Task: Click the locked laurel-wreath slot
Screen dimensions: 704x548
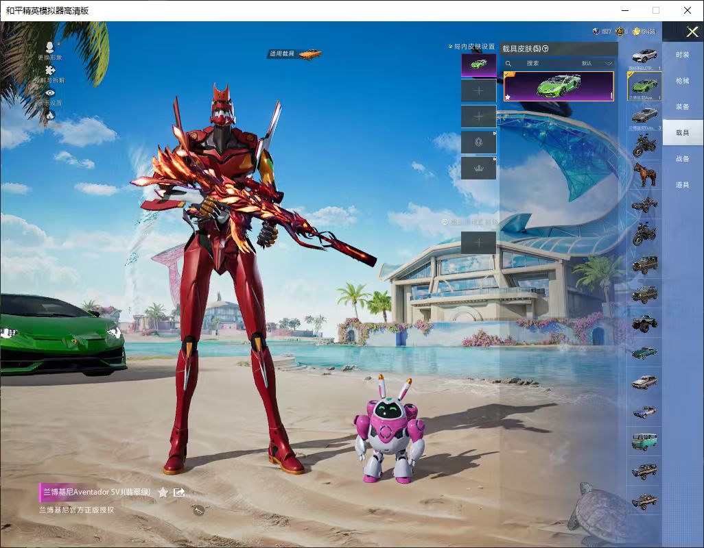Action: coord(479,142)
